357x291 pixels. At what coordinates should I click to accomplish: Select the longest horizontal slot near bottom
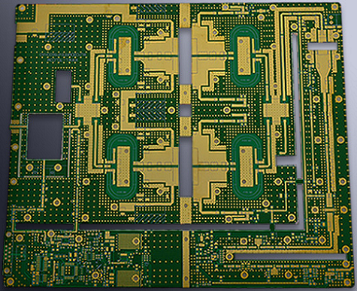[x=174, y=227]
